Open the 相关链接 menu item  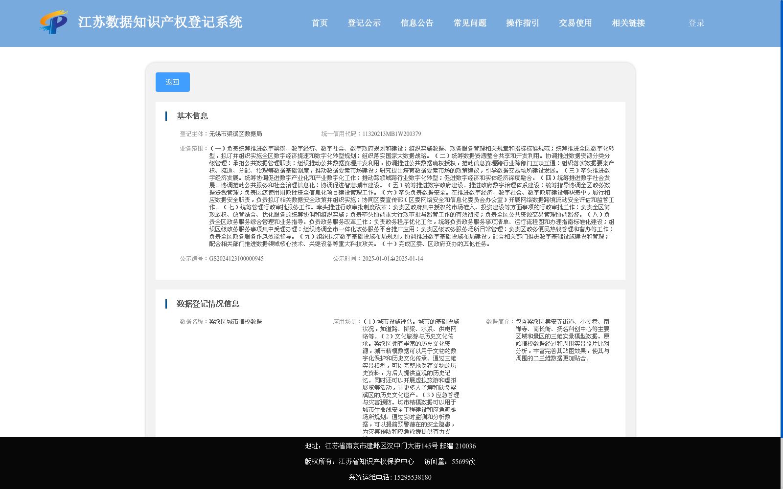tap(628, 23)
